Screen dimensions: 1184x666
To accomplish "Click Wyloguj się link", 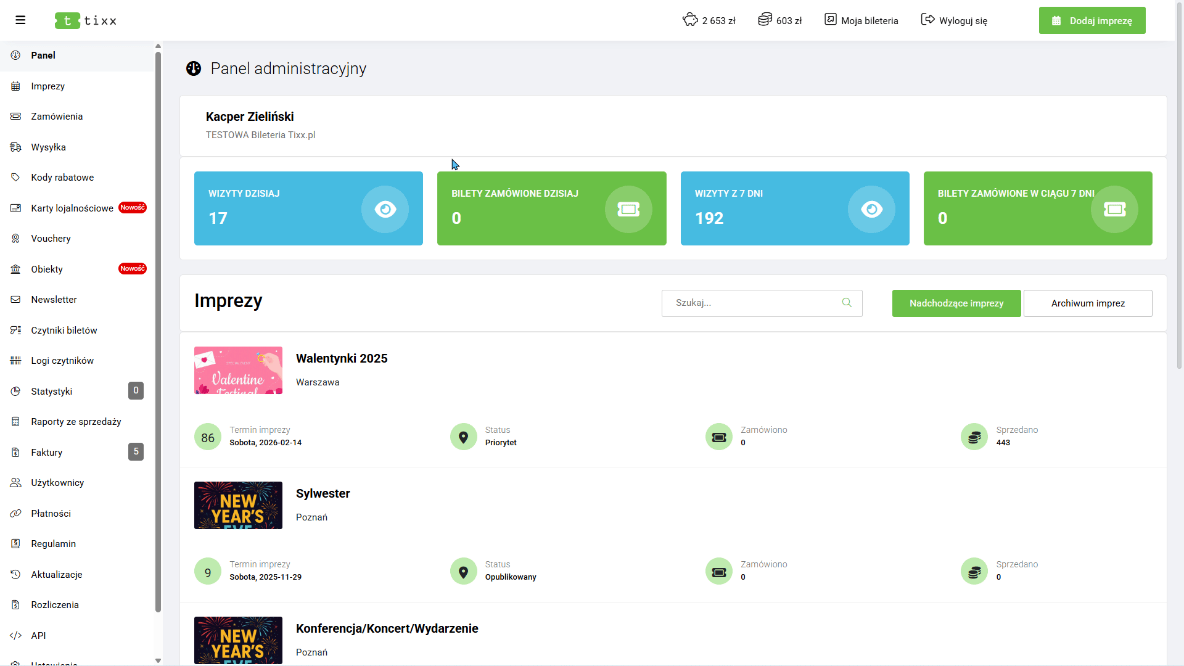I will (954, 20).
